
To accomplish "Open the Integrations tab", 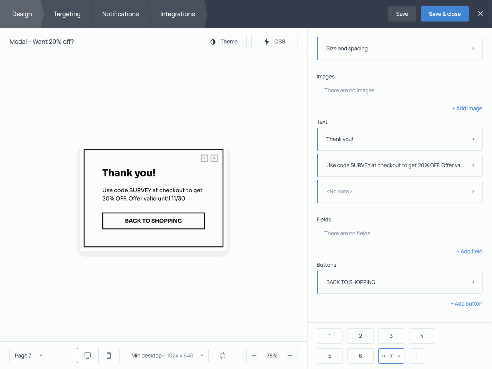I will tap(177, 14).
